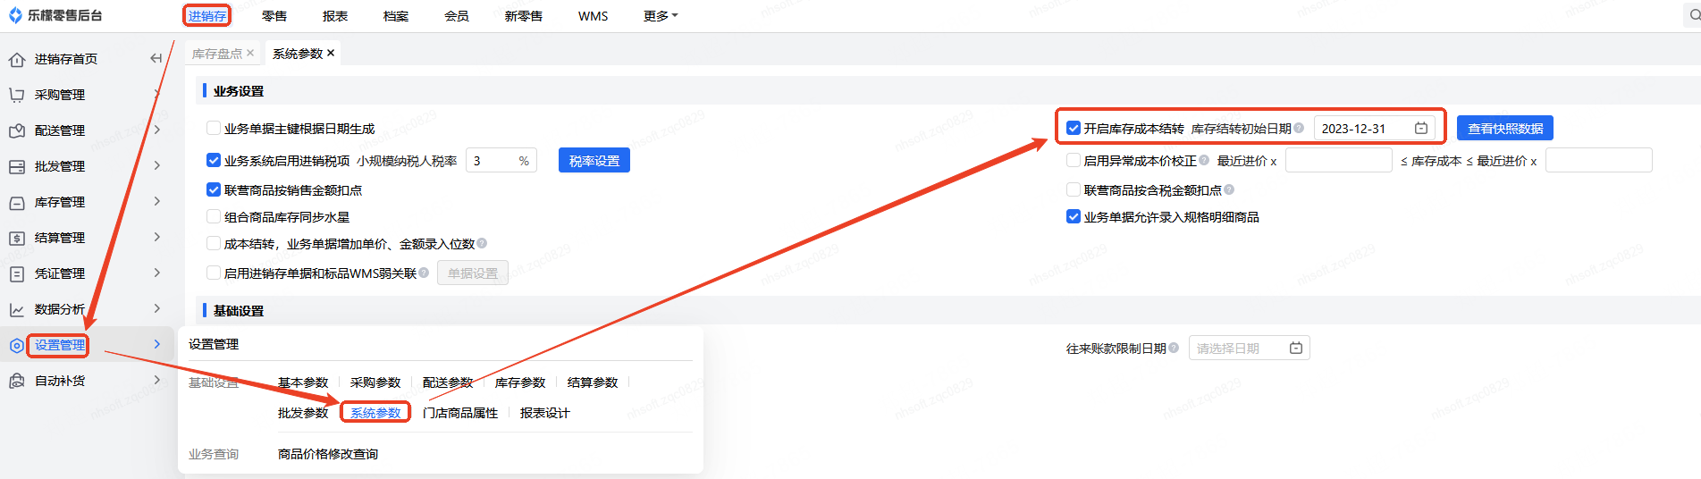This screenshot has width=1701, height=479.
Task: Click the 批发管理 sidebar icon
Action: click(x=16, y=166)
